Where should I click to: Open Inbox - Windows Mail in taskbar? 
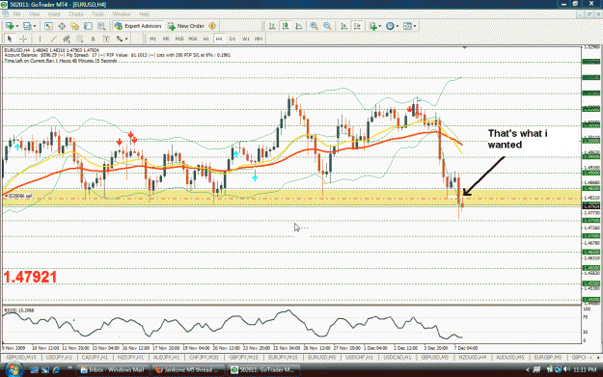(x=113, y=369)
